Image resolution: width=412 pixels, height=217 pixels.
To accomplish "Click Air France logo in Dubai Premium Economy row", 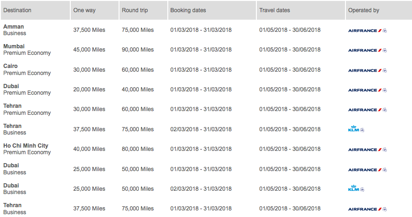I will (x=367, y=90).
